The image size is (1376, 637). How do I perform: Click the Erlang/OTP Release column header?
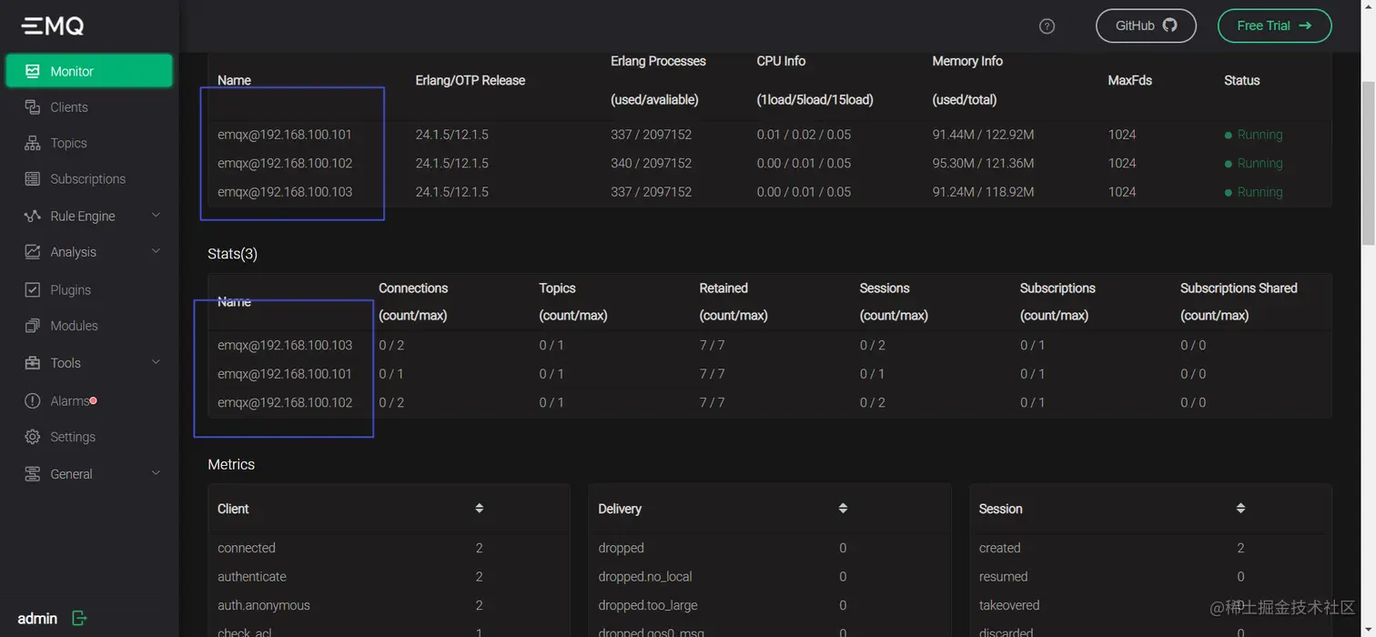tap(470, 80)
